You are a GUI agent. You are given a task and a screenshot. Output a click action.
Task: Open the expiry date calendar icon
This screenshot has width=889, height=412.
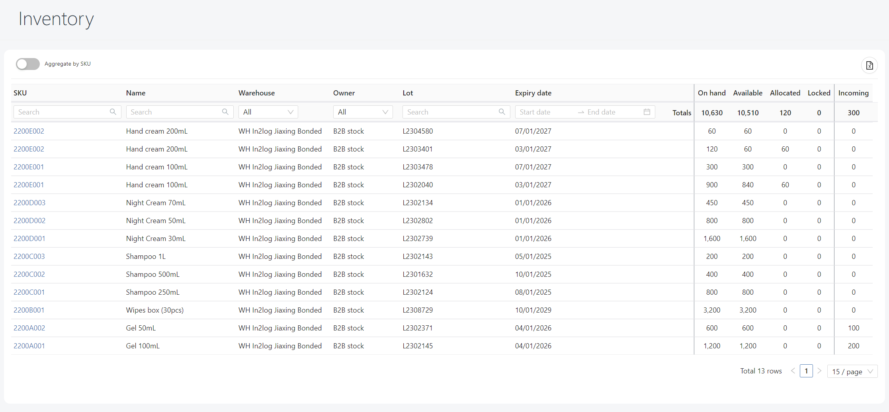[647, 112]
